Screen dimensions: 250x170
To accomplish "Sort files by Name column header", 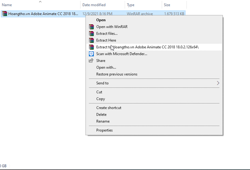I will click(7, 5).
